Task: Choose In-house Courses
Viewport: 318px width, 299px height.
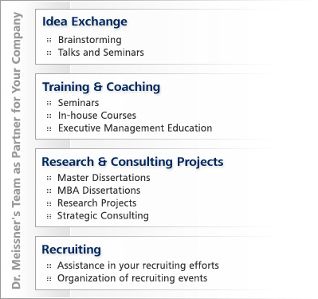Action: pos(97,116)
